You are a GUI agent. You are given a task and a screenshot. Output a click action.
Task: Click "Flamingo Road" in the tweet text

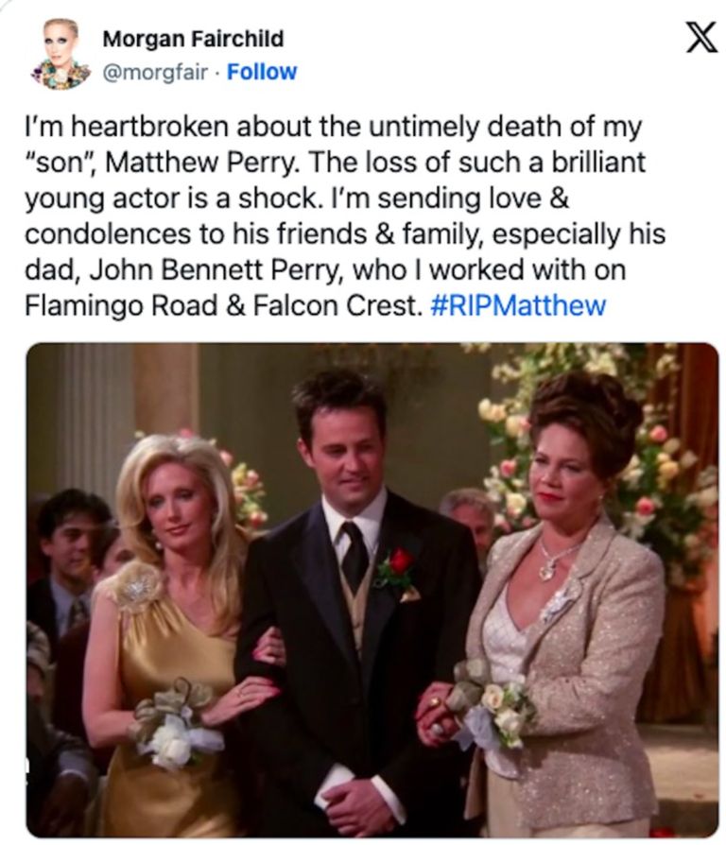tap(121, 306)
